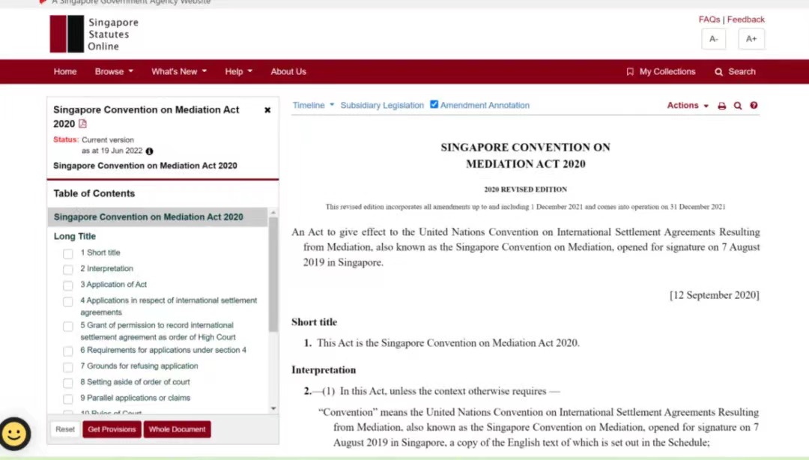Click the bookmark icon in My Collections

coord(630,72)
